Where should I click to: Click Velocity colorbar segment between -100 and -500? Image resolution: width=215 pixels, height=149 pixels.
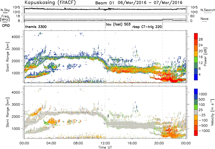[x=196, y=123]
